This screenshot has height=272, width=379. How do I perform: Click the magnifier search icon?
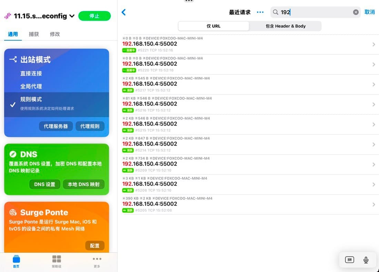click(x=275, y=12)
